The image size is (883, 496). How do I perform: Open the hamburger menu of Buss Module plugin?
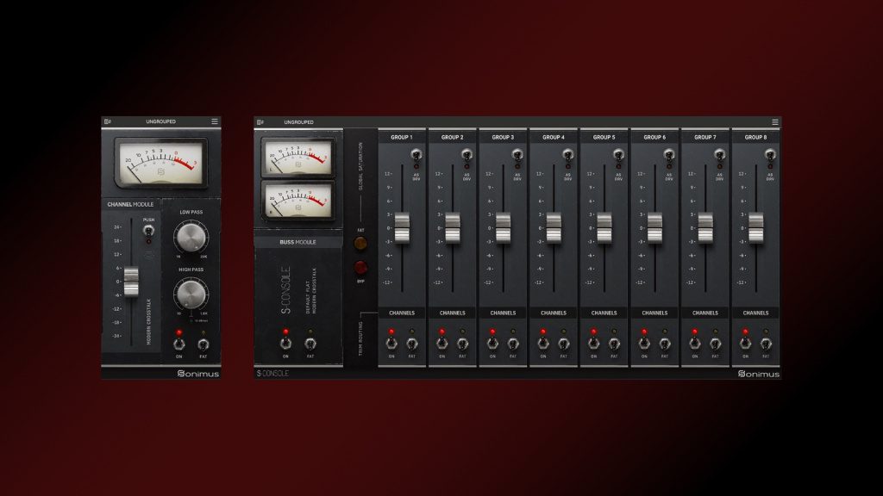[775, 122]
